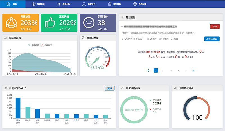Click the home icon in navigation bar
Image resolution: width=225 pixels, height=131 pixels.
click(8, 4)
